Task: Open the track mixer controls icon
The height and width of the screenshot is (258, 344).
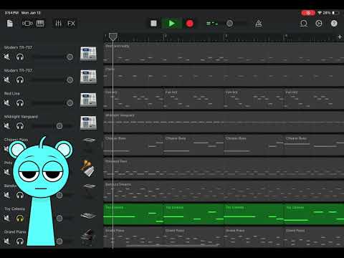Action: pos(58,24)
